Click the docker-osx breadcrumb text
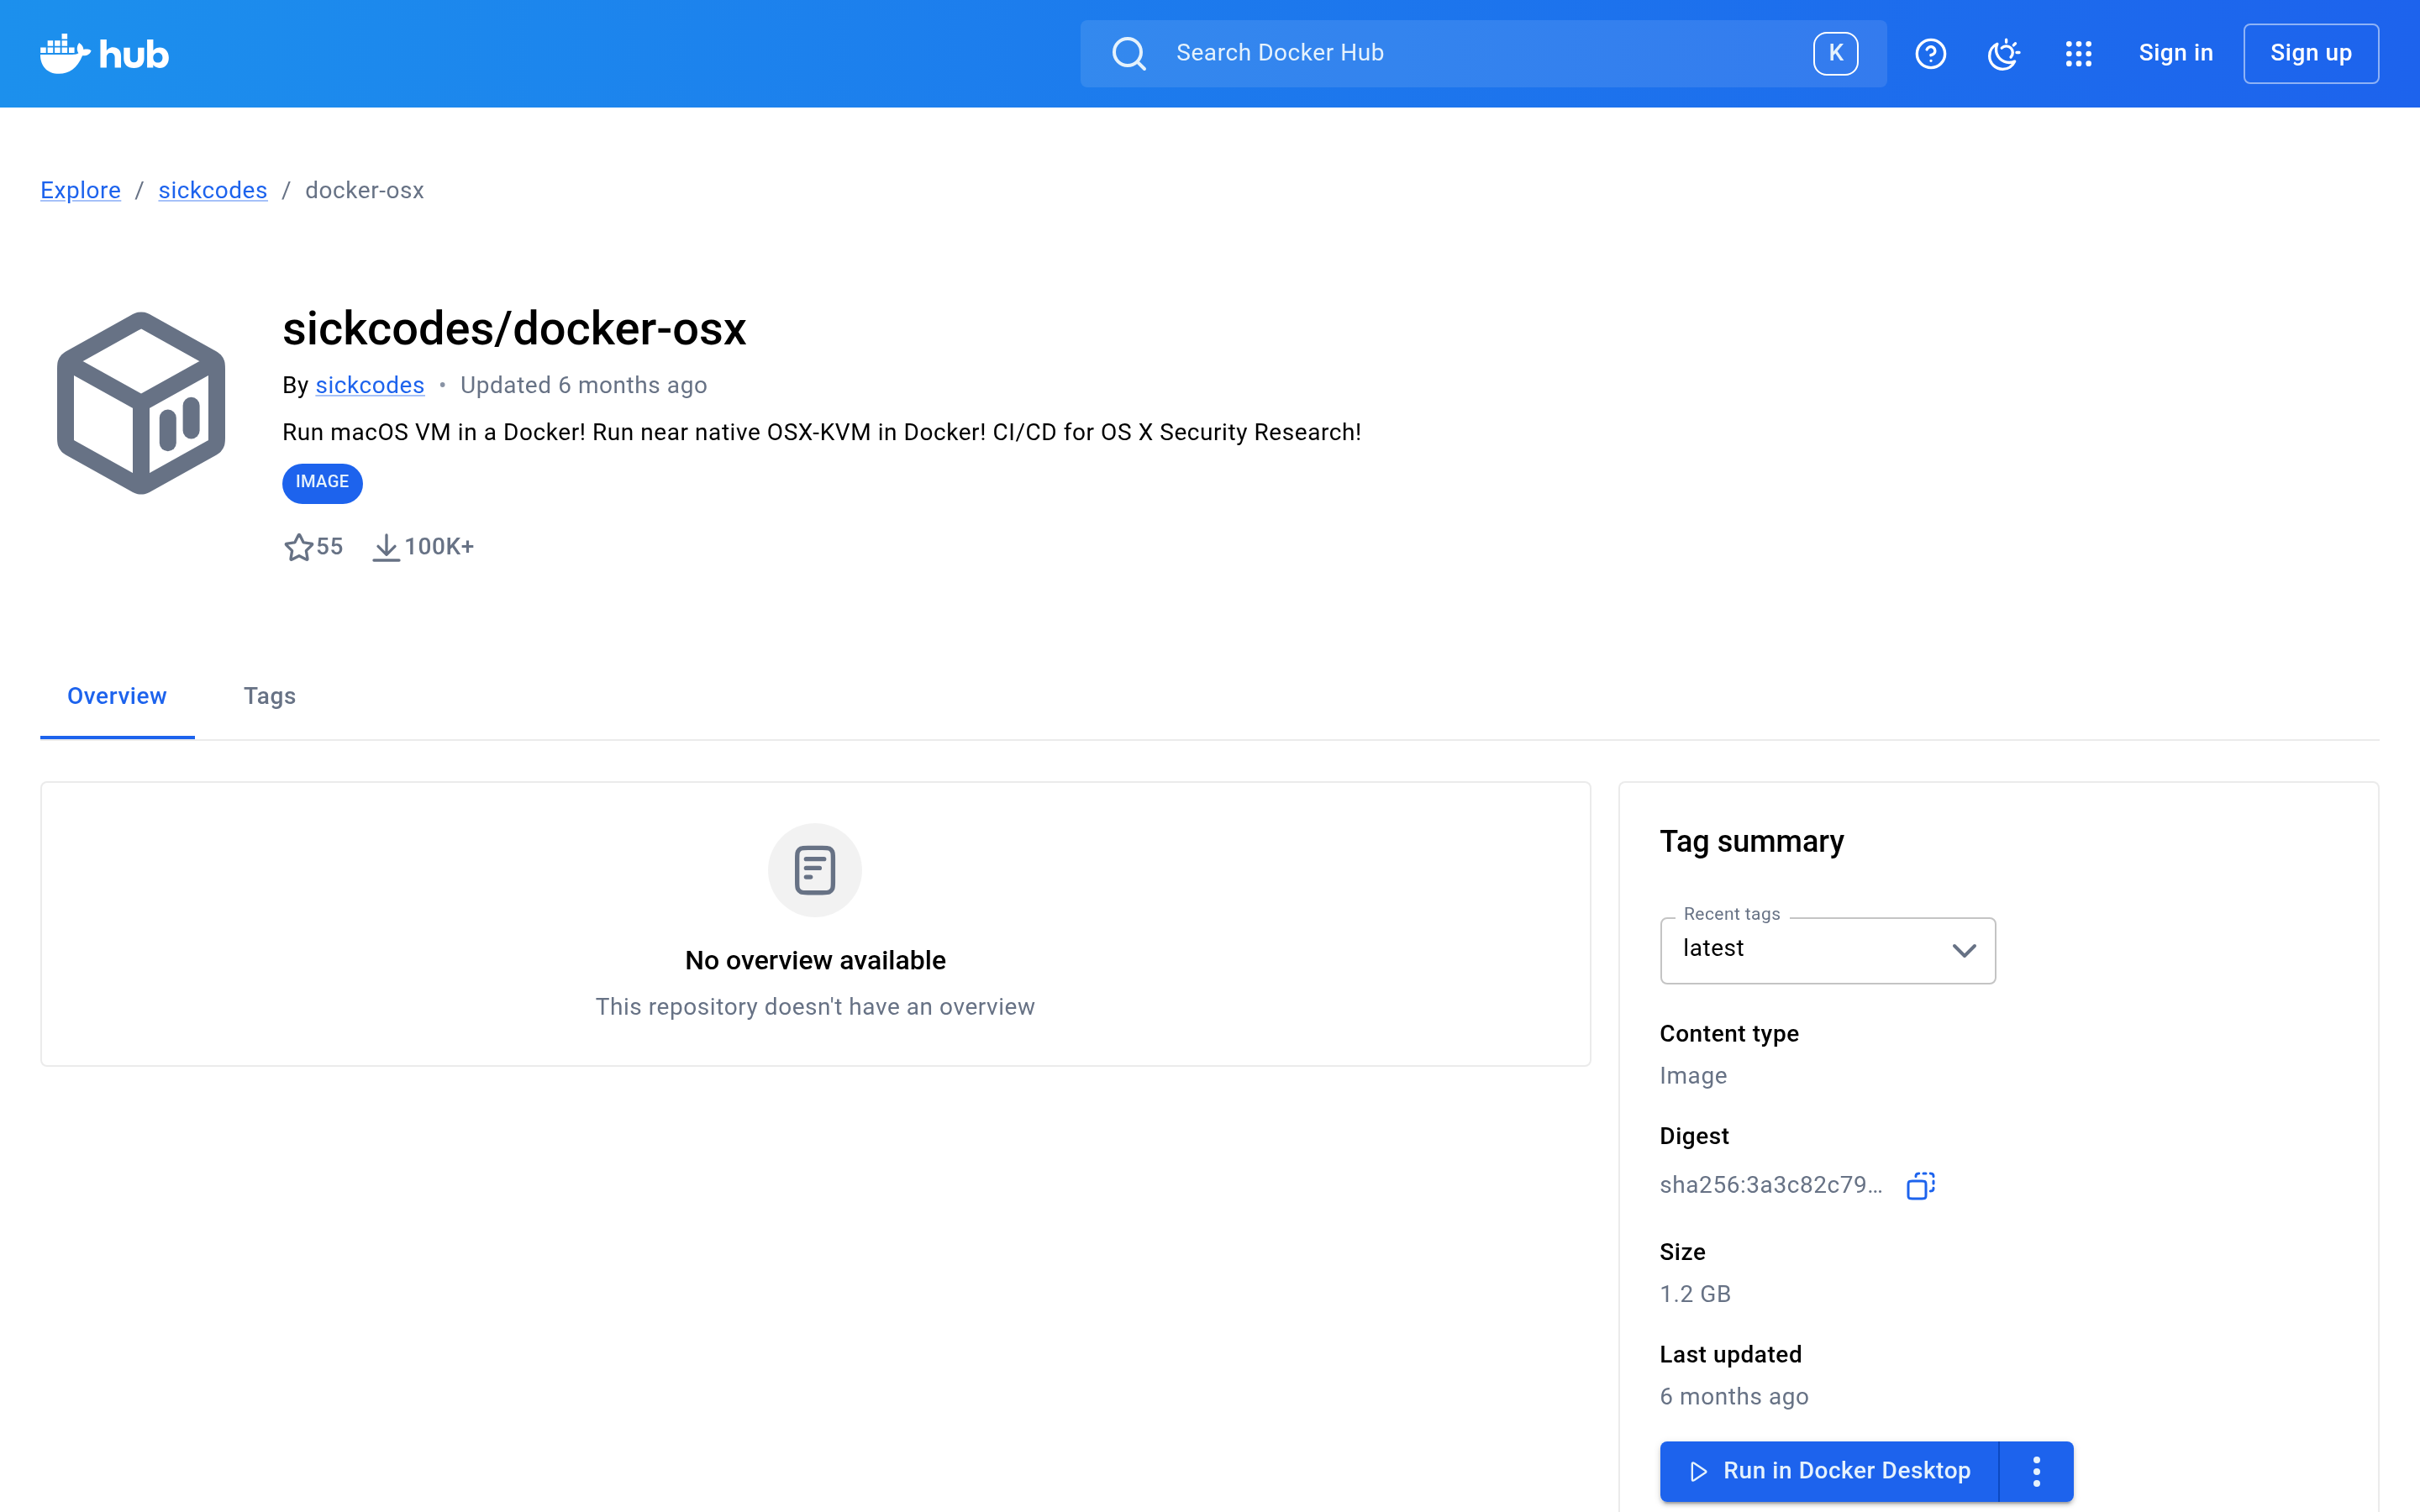 364,190
